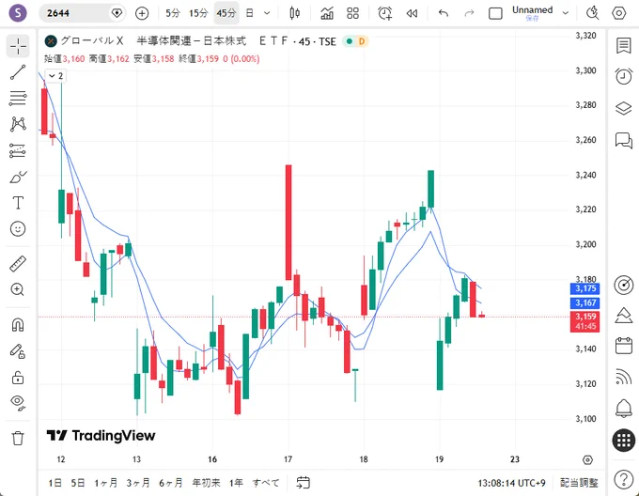Image resolution: width=639 pixels, height=496 pixels.
Task: Select the 1日 date range
Action: point(55,483)
